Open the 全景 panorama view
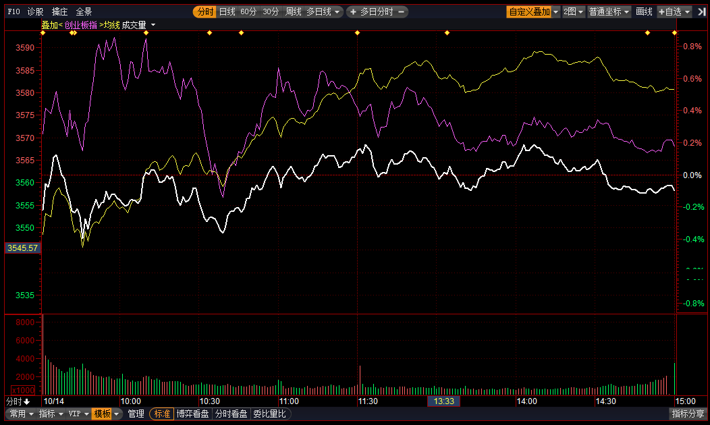Viewport: 710px width, 425px height. (x=84, y=11)
